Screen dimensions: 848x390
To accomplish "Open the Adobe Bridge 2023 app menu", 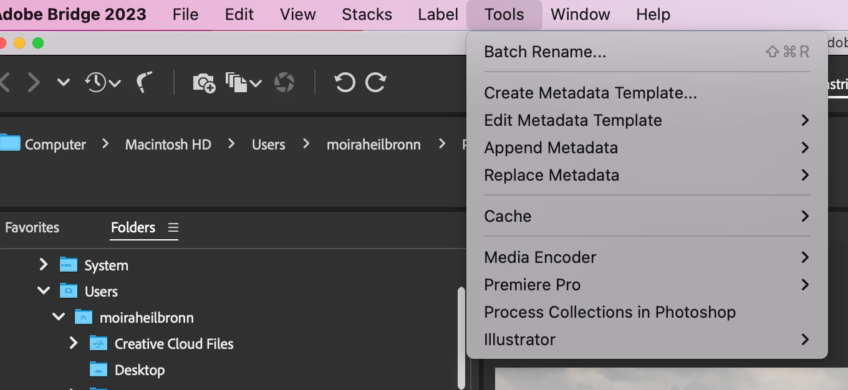I will tap(73, 14).
